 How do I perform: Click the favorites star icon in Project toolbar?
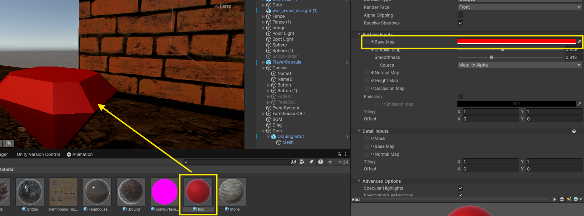tap(330, 162)
